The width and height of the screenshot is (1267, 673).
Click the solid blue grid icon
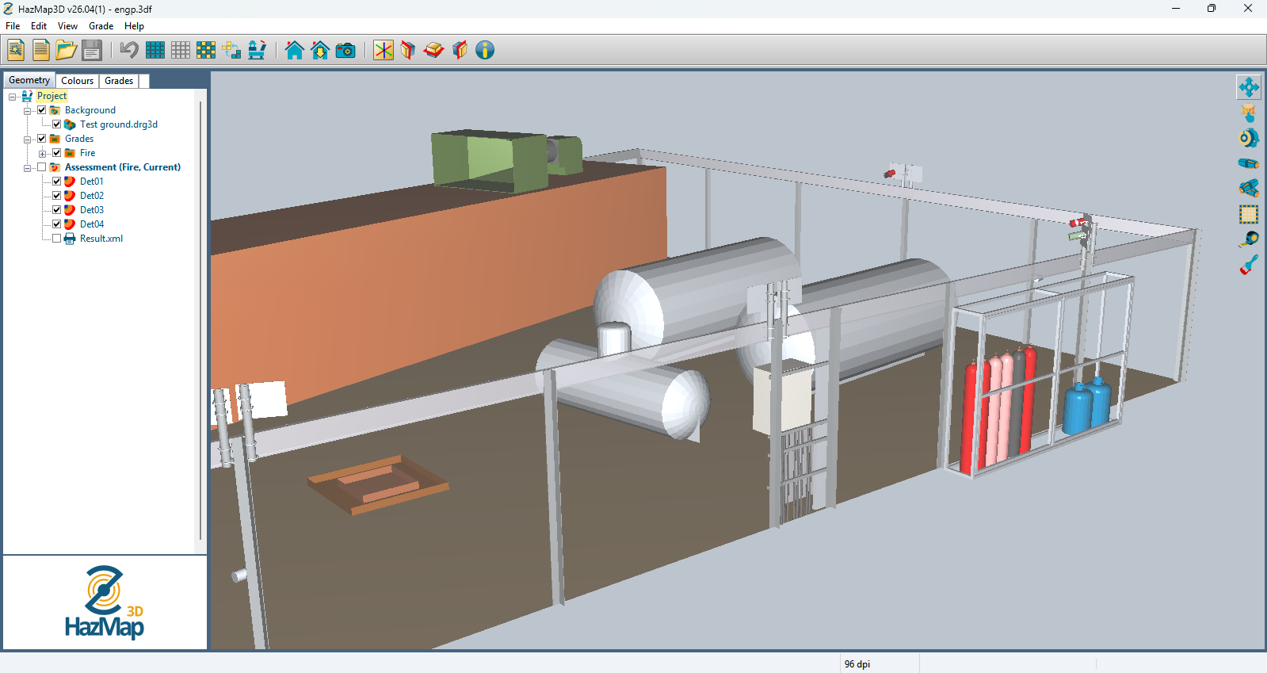click(155, 50)
